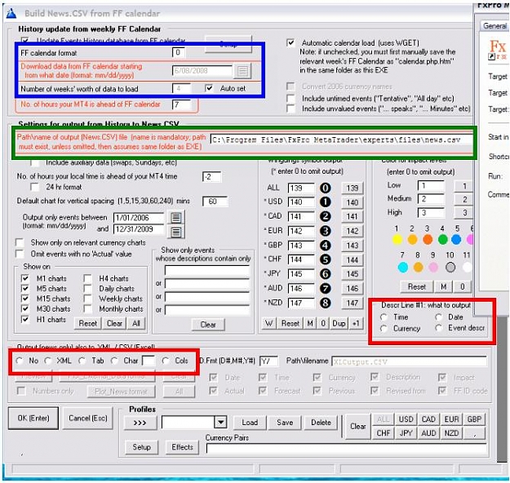510x483 pixels.
Task: Open date picker for 1/01/2006 start date
Action: click(176, 217)
